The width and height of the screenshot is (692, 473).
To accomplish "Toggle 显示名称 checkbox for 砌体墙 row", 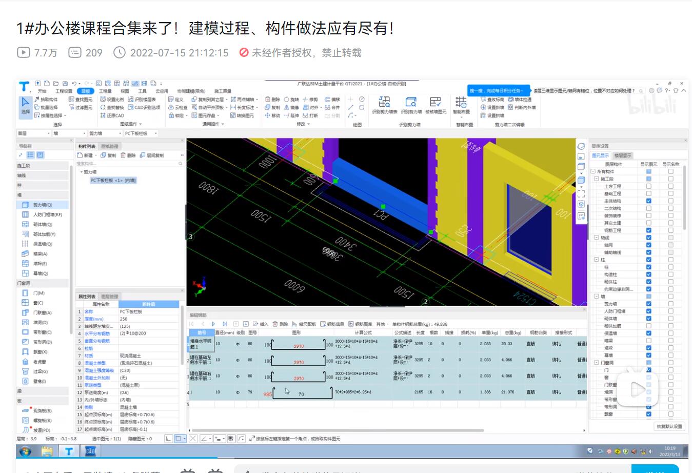I will [x=670, y=319].
